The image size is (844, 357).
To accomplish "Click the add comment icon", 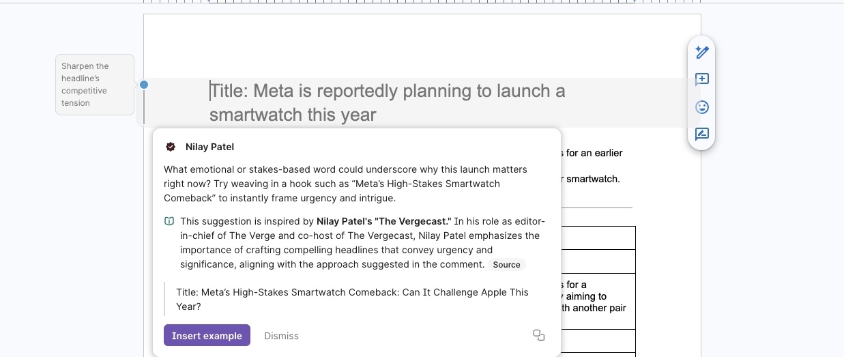I will click(x=702, y=79).
